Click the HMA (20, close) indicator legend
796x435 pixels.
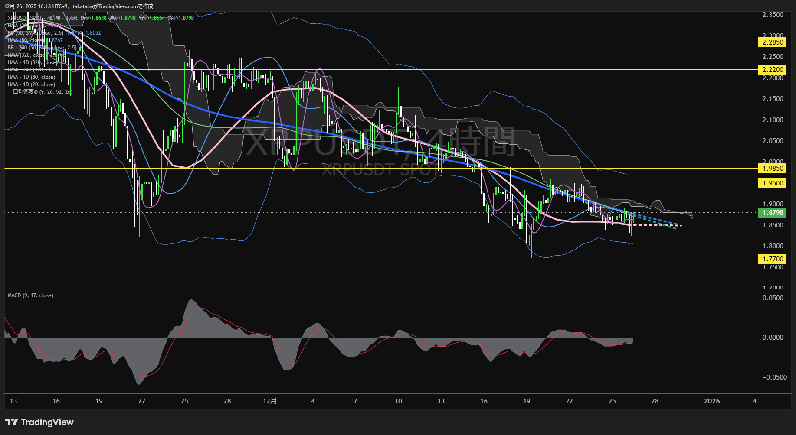[x=25, y=26]
